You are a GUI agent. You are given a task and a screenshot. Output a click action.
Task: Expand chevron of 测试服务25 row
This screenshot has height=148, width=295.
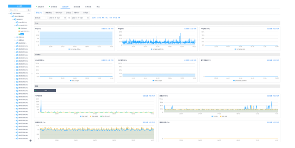pyautogui.click(x=15, y=85)
